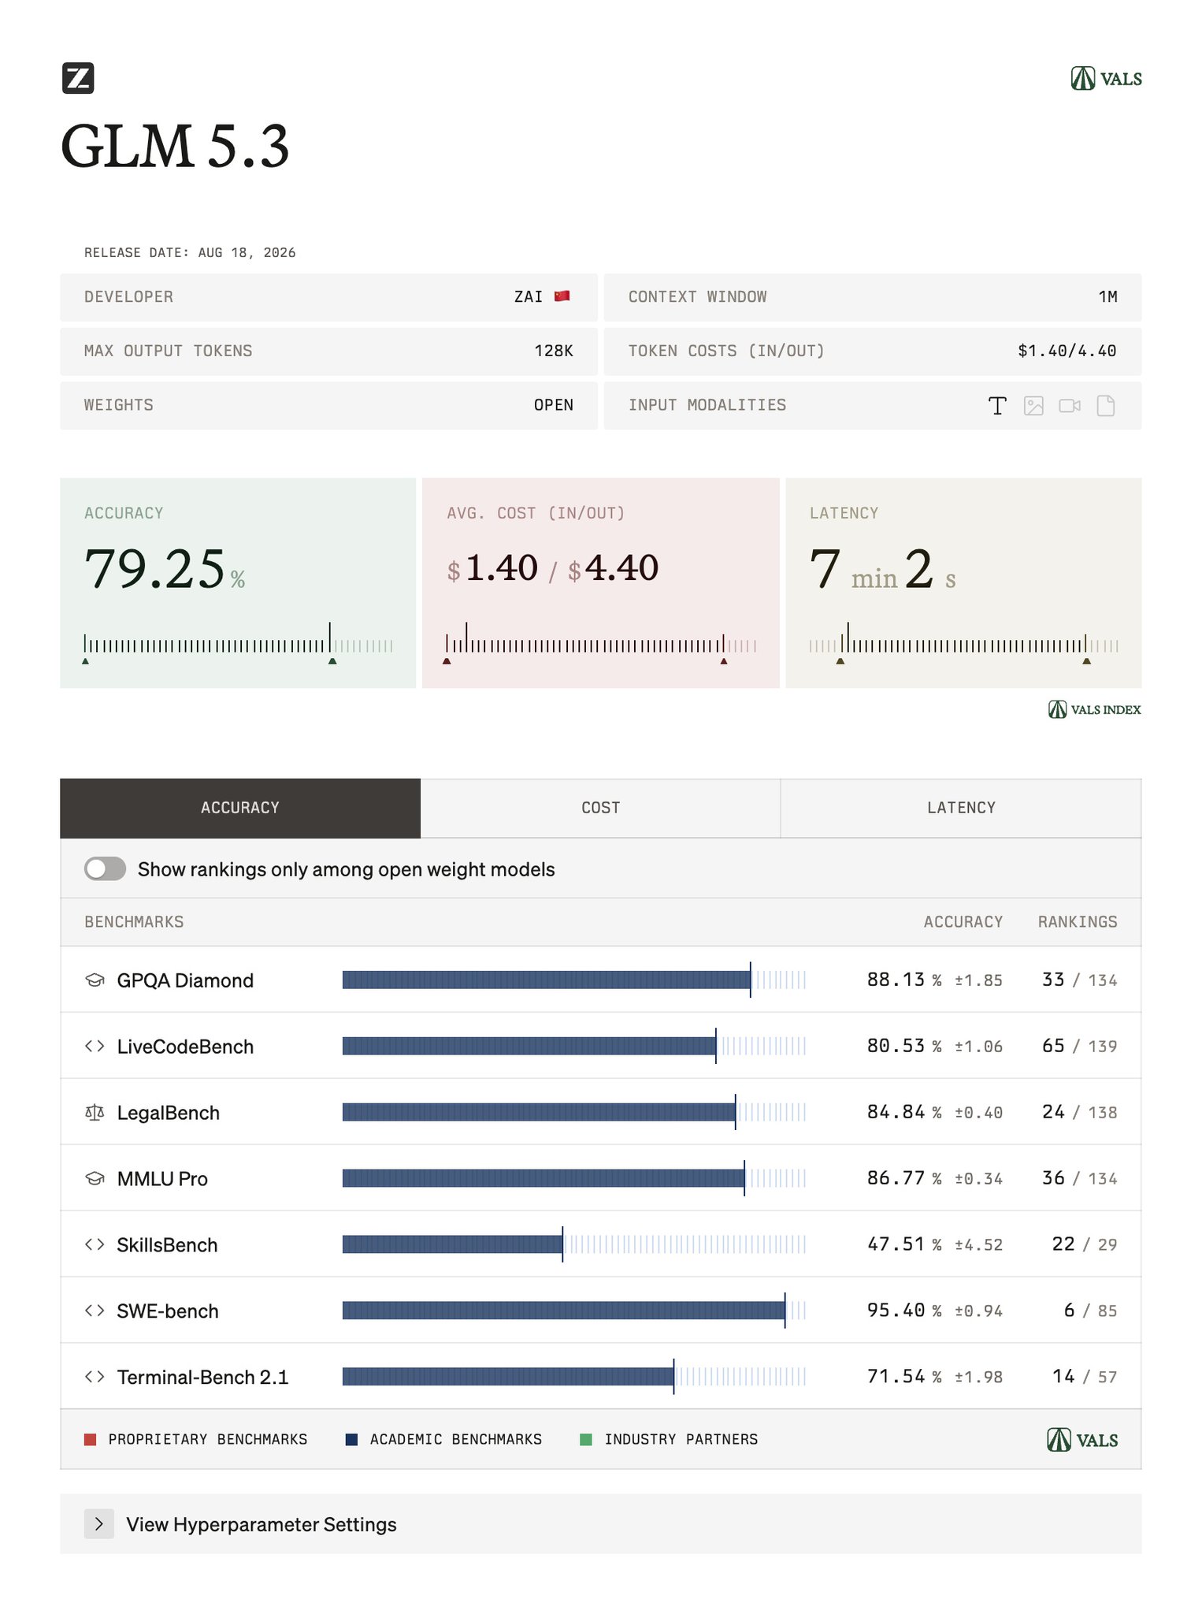The image size is (1202, 1614).
Task: Click the text modality T icon
Action: (997, 406)
